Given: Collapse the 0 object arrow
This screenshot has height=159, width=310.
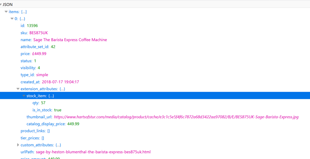Looking at the screenshot, I should click(x=12, y=19).
